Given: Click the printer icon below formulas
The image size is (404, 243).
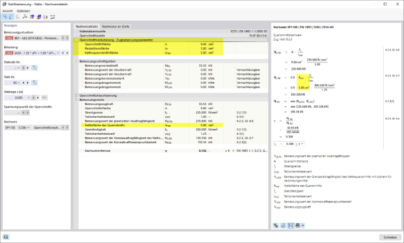Looking at the screenshot, I should click(x=298, y=225).
